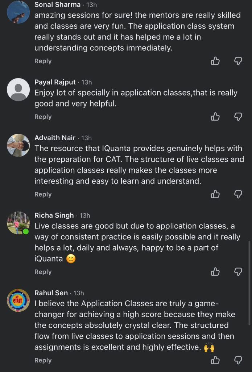Reply to Sonal Sharma's comment
The width and height of the screenshot is (252, 372).
pyautogui.click(x=43, y=61)
